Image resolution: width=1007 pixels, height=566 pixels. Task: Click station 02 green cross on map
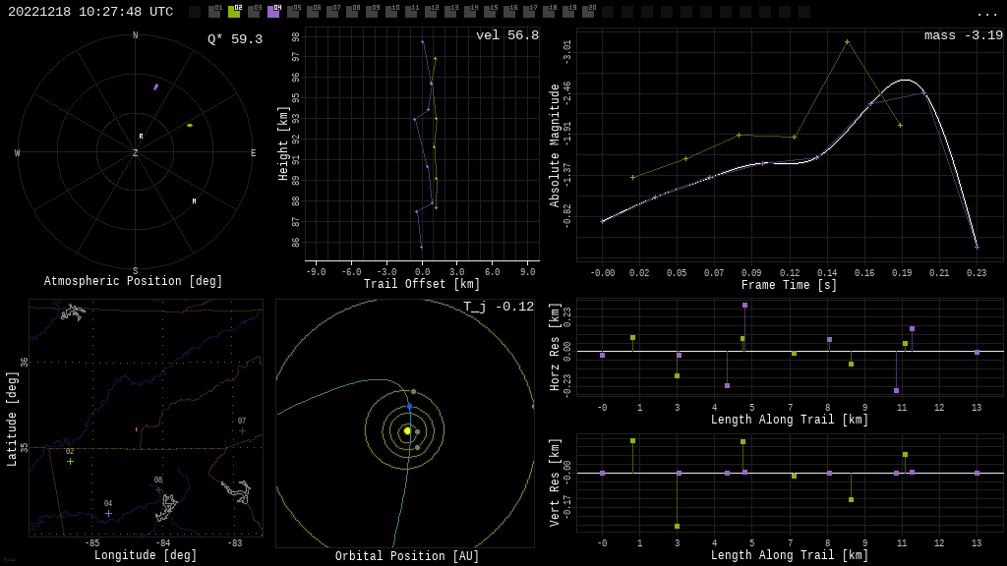70,461
